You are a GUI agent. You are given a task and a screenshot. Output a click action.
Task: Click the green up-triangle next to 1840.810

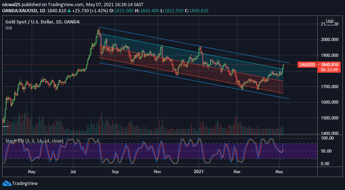(x=69, y=10)
